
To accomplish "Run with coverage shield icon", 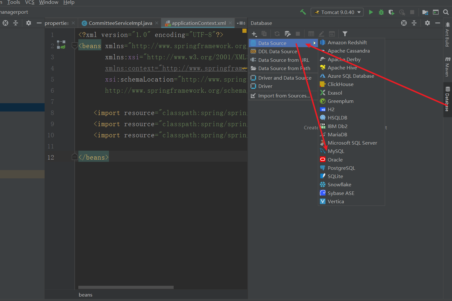I will click(x=391, y=12).
